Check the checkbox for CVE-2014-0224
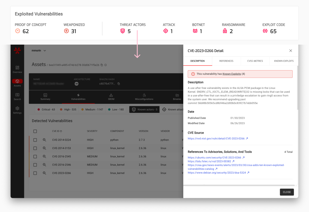The width and height of the screenshot is (309, 212). (x=35, y=140)
